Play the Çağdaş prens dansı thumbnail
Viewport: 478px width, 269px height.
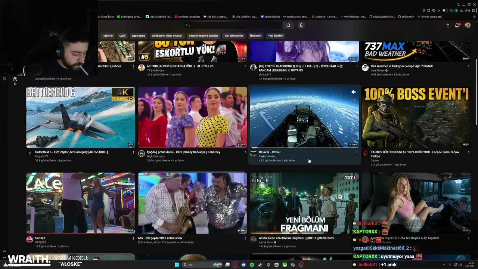point(192,117)
